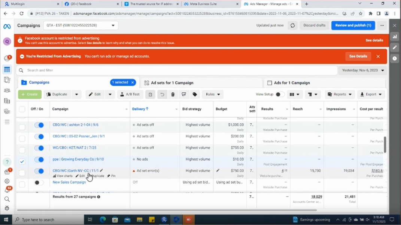Open Audiences people icon in sidebar
This screenshot has width=401, height=225.
[x=7, y=90]
